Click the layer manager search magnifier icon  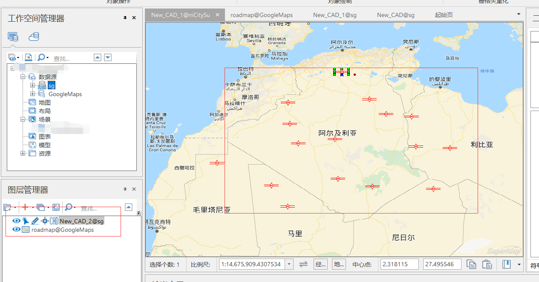click(68, 207)
